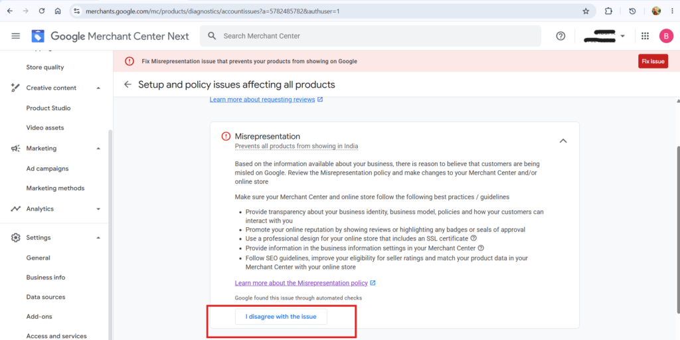
Task: Open Chrome three-dot menu
Action: (672, 11)
